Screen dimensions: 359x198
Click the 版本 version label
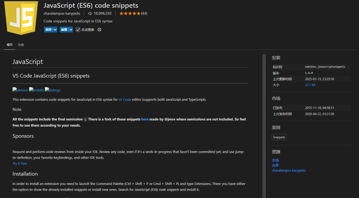point(276,73)
